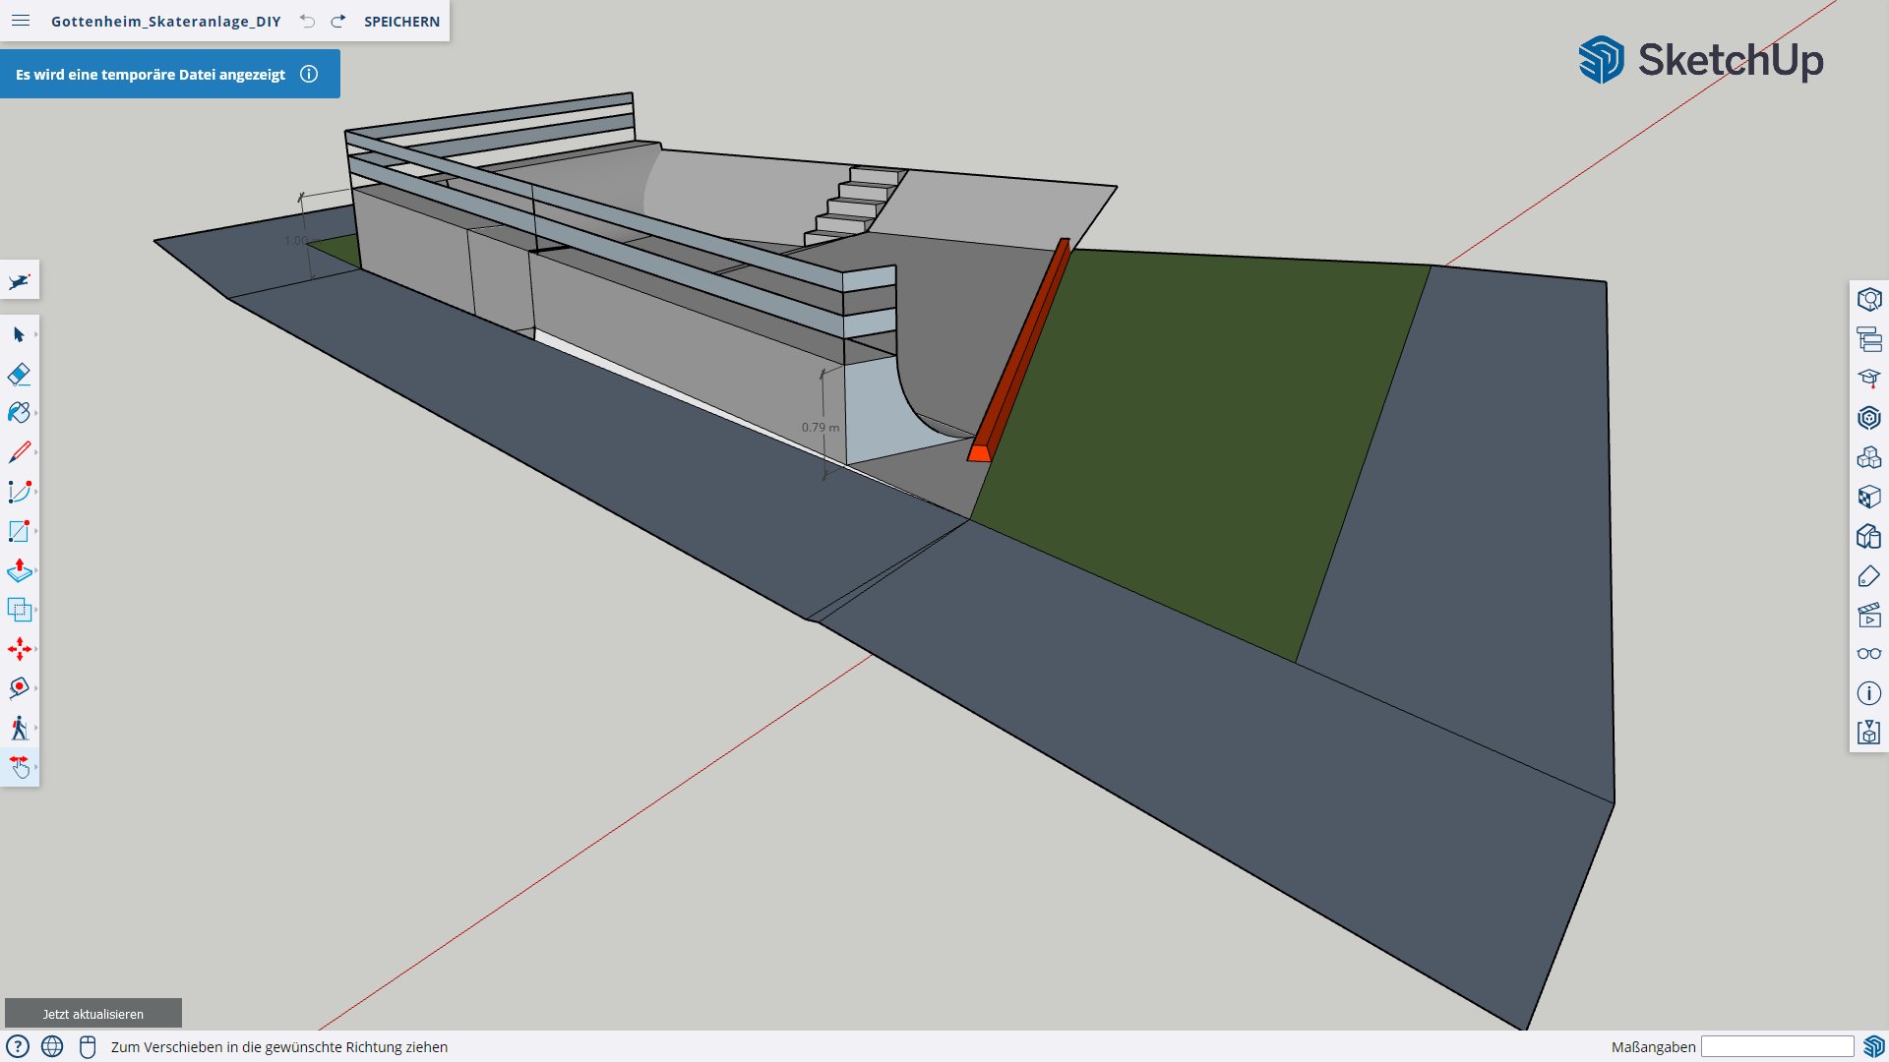Open the hamburger main menu
The height and width of the screenshot is (1062, 1889).
21,21
